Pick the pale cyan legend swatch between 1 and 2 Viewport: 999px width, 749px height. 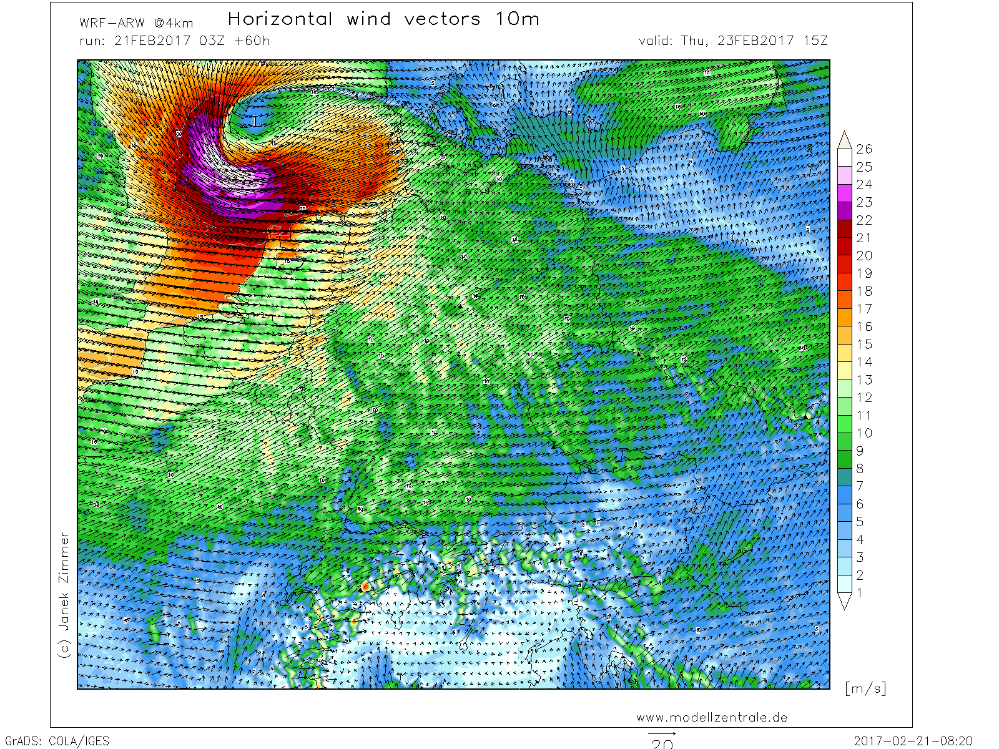pos(845,584)
